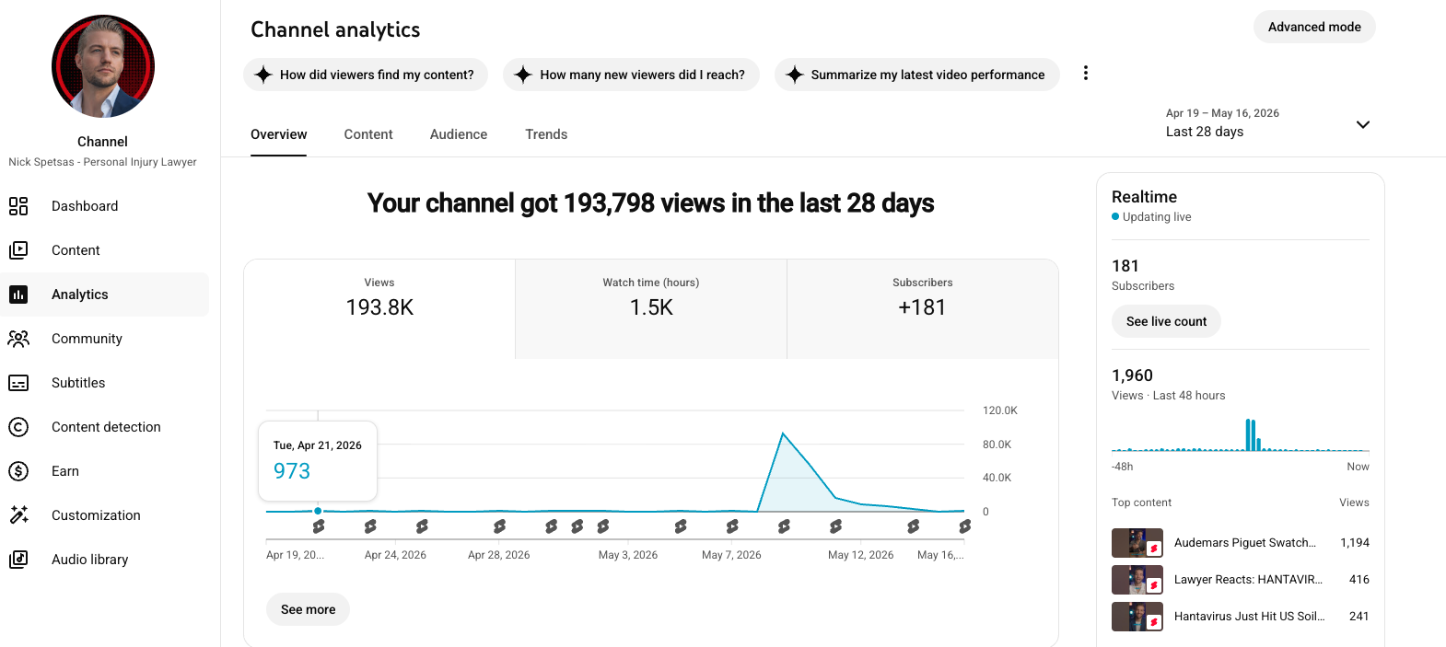
Task: Switch to the Trends tab
Action: pyautogui.click(x=546, y=134)
